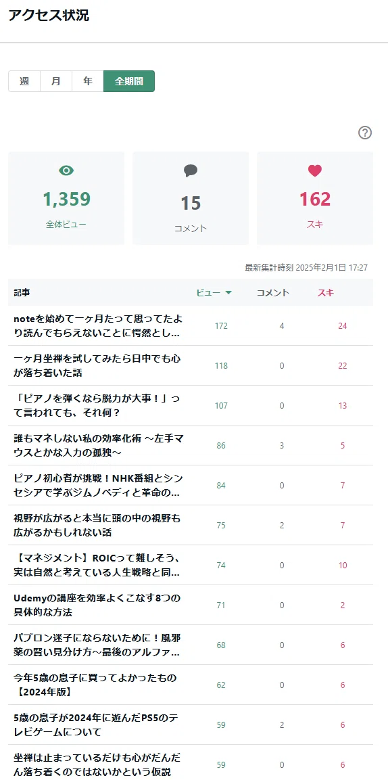Select the 全期間 period tab
Screen dimensions: 388x780
click(x=129, y=81)
